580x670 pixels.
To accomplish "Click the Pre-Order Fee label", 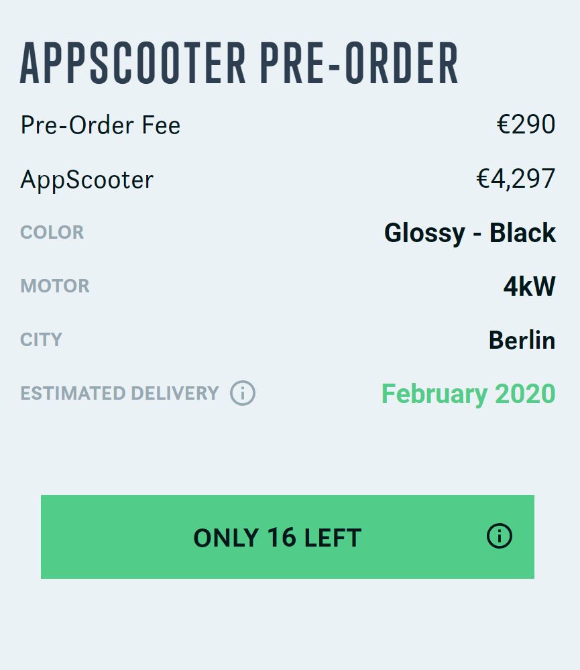I will [101, 125].
